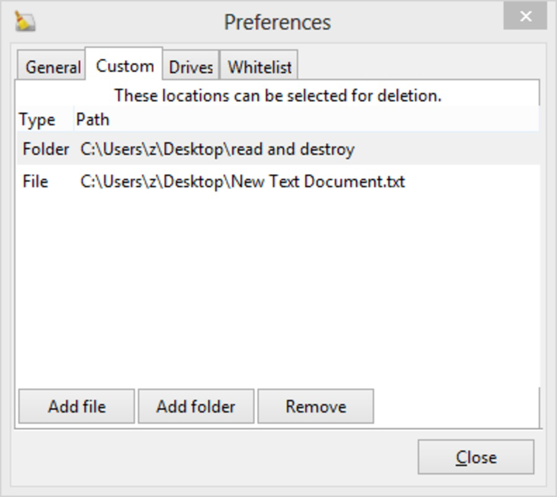Image resolution: width=557 pixels, height=497 pixels.
Task: Go to the Whitelist tab
Action: point(259,67)
